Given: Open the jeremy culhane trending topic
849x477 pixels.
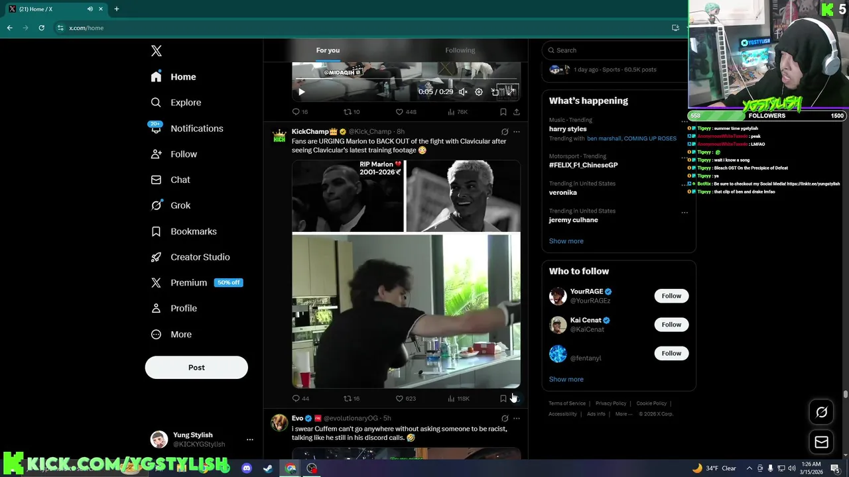Looking at the screenshot, I should (573, 220).
